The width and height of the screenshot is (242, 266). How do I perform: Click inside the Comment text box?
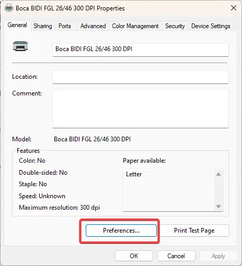[141, 108]
